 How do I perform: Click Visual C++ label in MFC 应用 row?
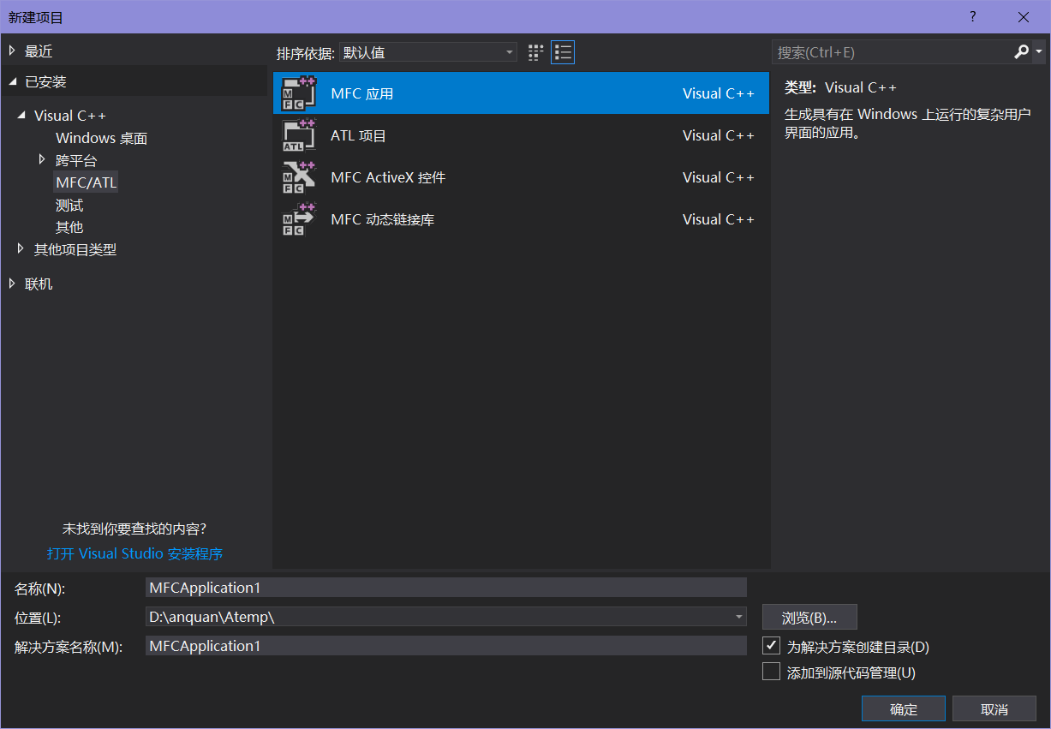[719, 93]
